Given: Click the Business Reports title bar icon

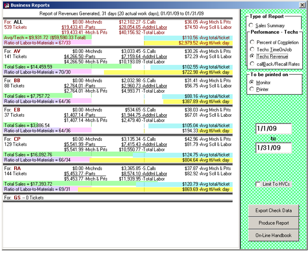Looking at the screenshot, I should pyautogui.click(x=6, y=5).
